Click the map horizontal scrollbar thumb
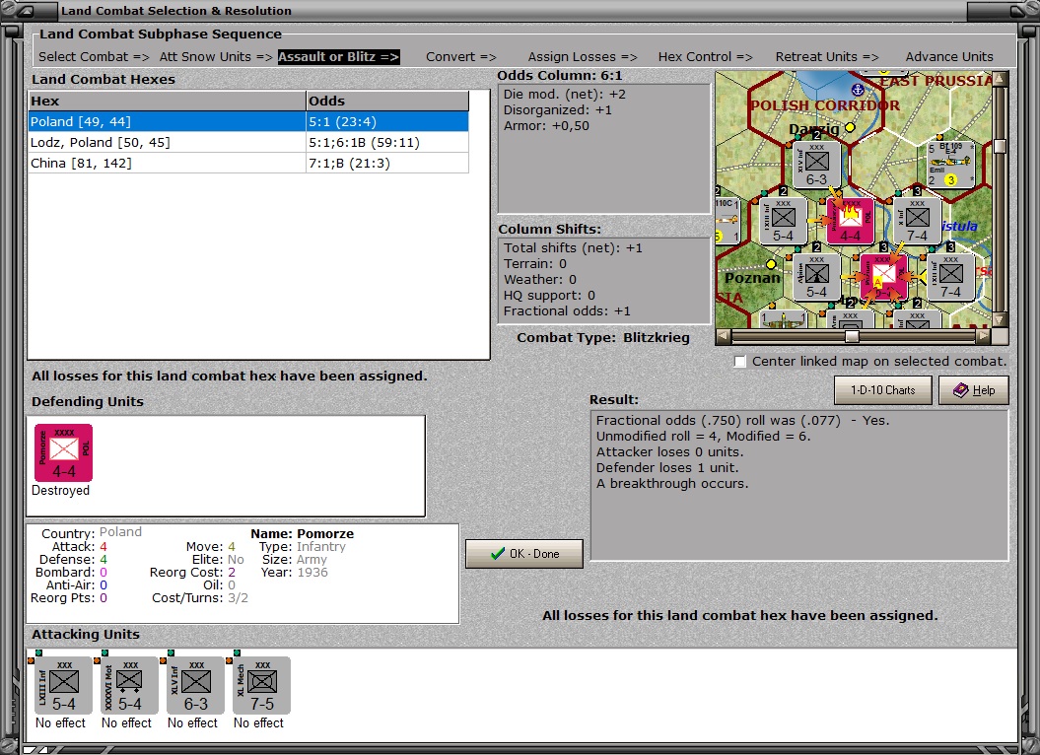1040x755 pixels. point(852,336)
